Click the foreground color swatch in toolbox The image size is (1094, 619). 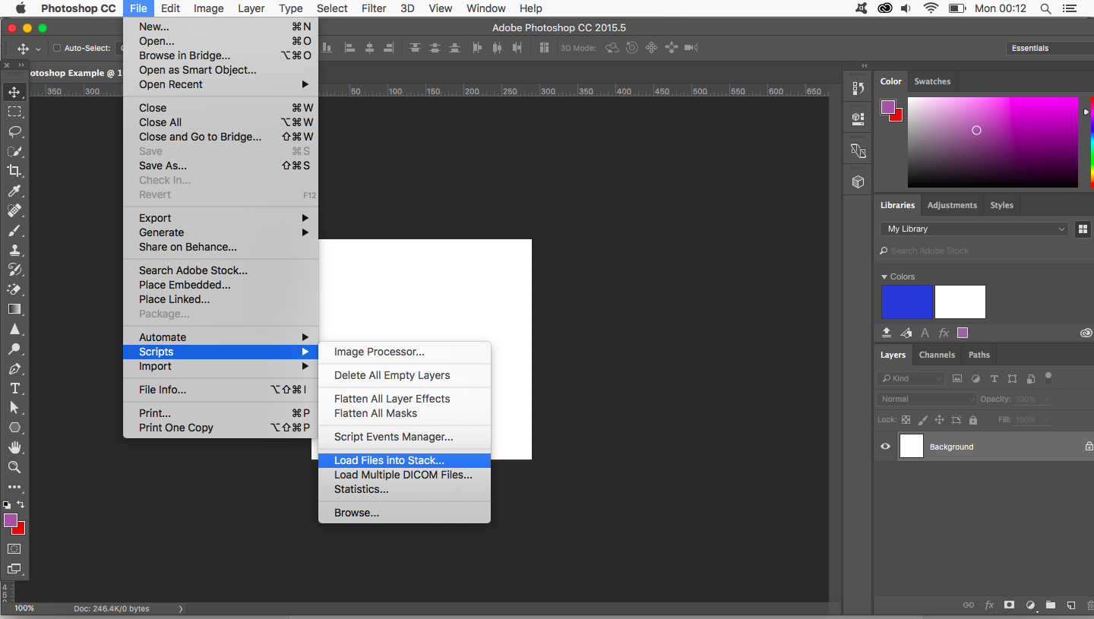point(11,520)
